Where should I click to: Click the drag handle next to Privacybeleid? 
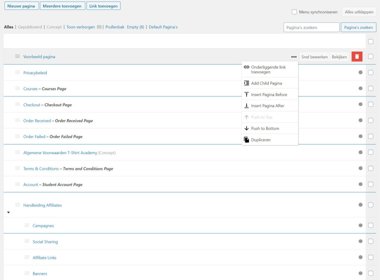(17, 72)
